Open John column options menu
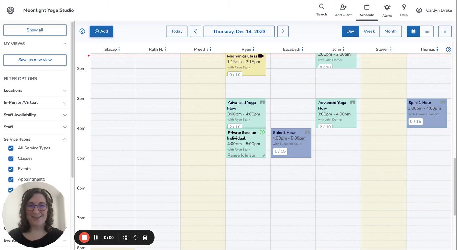 tap(343, 49)
